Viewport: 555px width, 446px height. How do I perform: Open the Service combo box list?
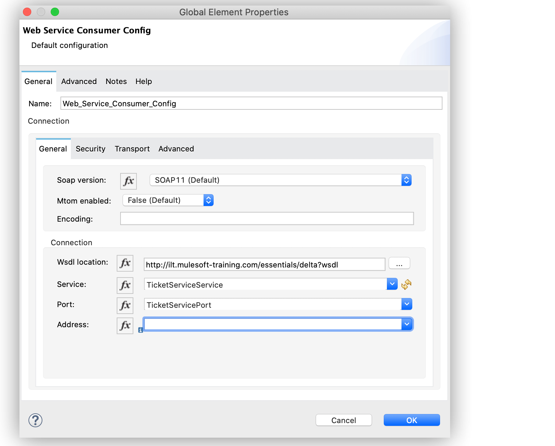[392, 284]
